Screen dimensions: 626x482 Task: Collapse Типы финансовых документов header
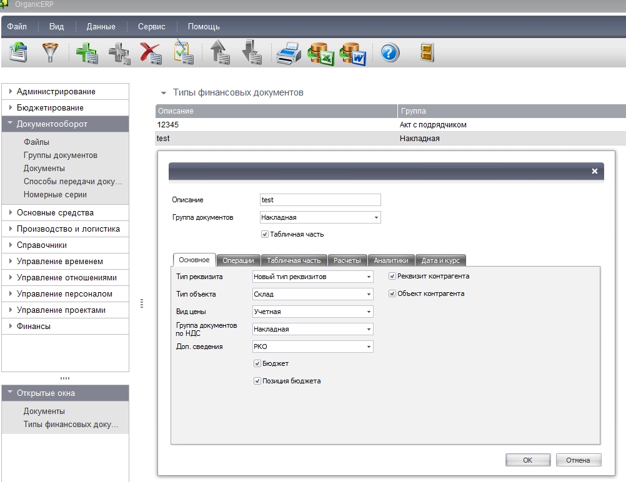[163, 93]
